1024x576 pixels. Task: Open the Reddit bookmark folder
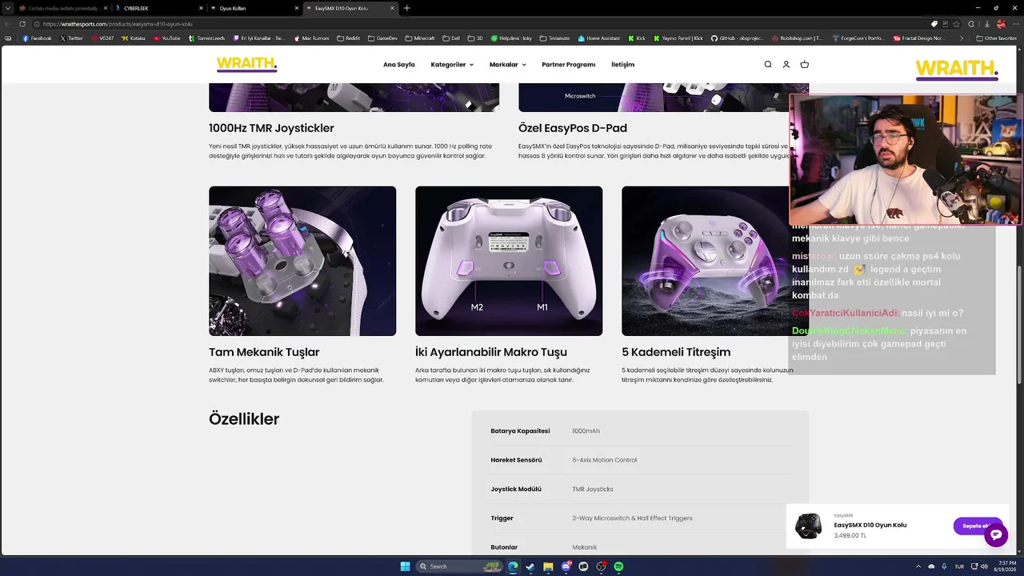pos(349,38)
